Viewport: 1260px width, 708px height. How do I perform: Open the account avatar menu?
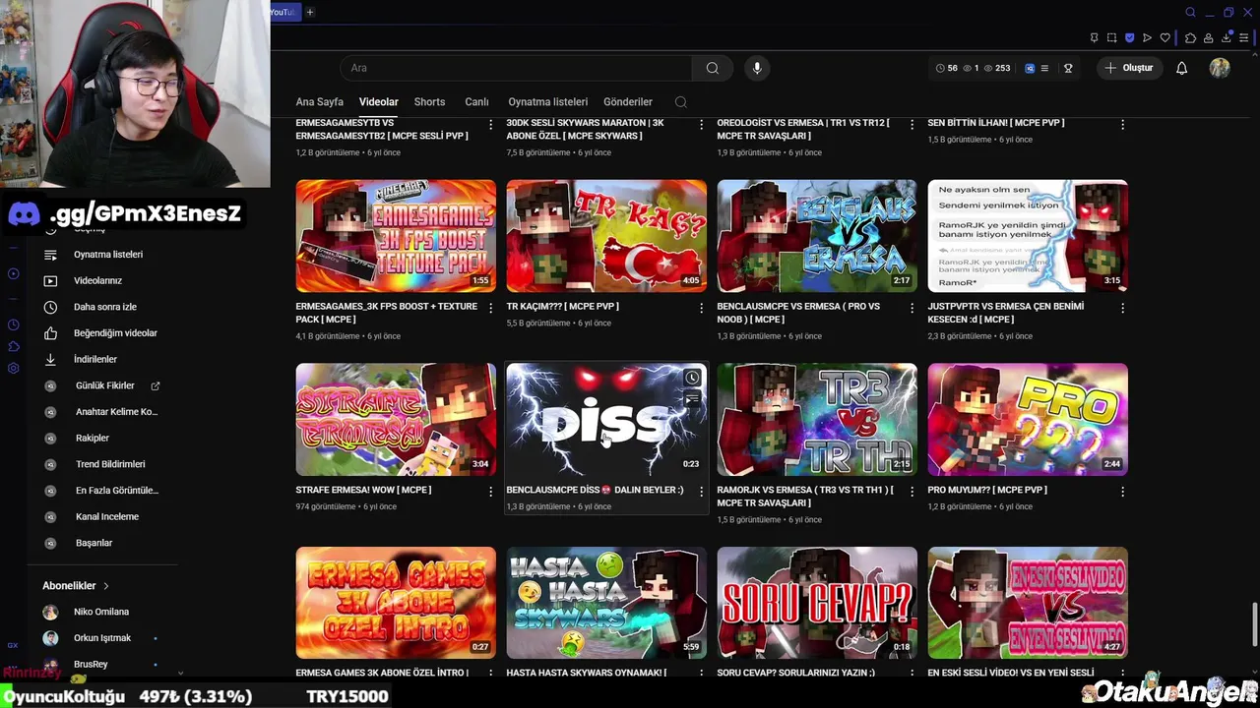[x=1220, y=68]
